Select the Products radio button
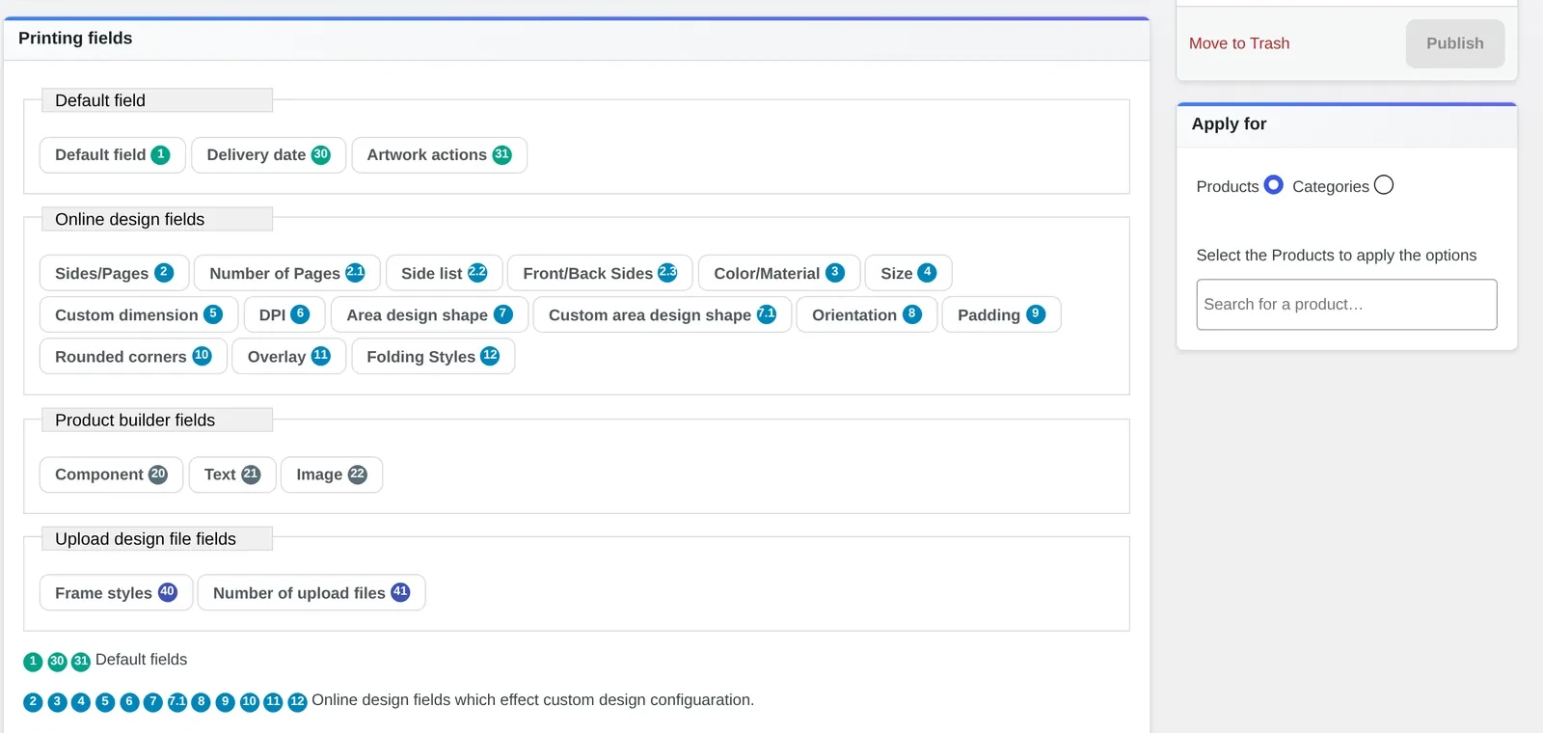The width and height of the screenshot is (1543, 733). [x=1273, y=184]
